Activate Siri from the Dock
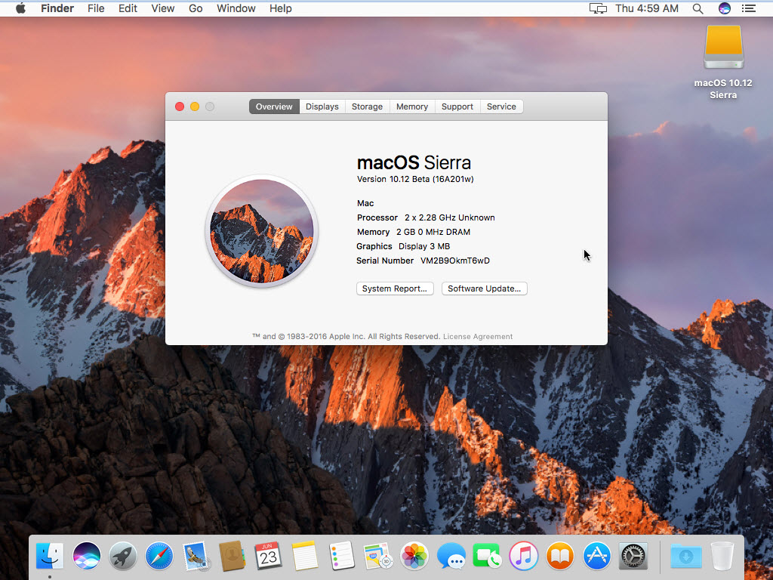This screenshot has height=580, width=773. click(86, 557)
